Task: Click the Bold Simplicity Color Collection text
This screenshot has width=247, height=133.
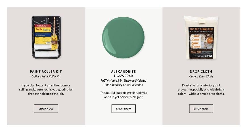Action: tap(123, 85)
